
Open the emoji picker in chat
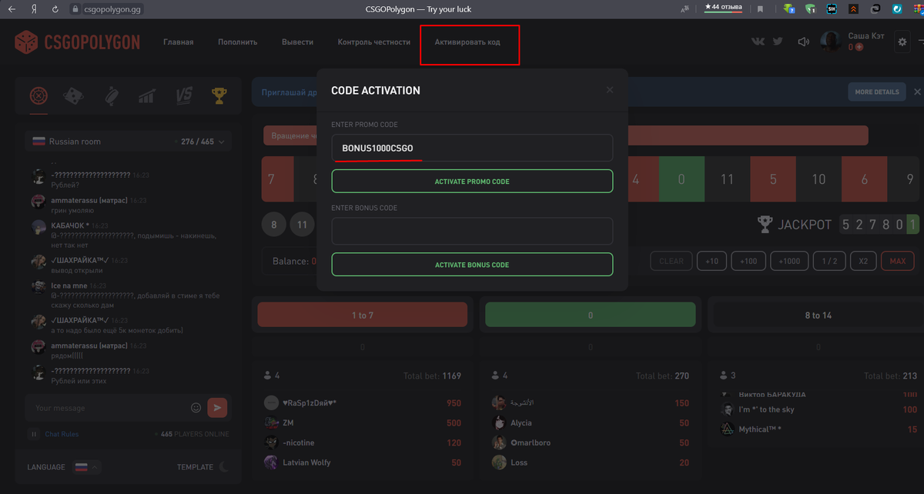pyautogui.click(x=196, y=408)
